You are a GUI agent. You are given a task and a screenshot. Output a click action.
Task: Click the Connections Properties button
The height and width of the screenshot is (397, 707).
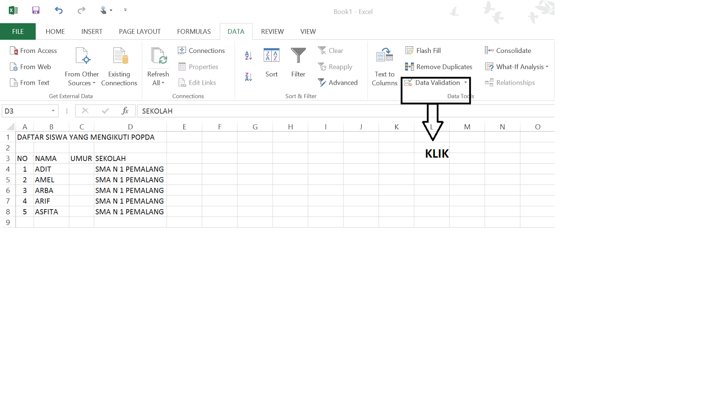click(x=199, y=66)
